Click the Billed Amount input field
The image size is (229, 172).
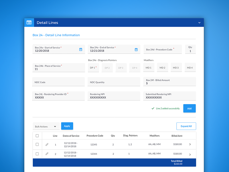click(x=169, y=82)
